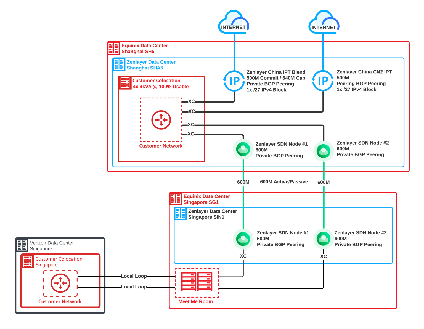Click the Meet Me Room server racks icon
This screenshot has height=329, width=424.
197,282
